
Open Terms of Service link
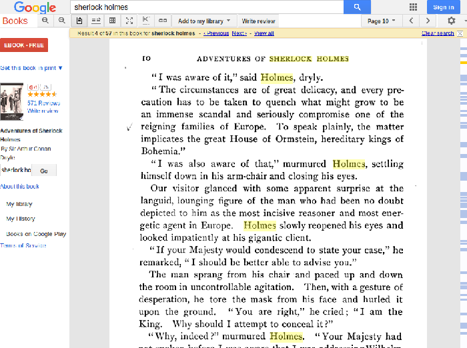(23, 245)
